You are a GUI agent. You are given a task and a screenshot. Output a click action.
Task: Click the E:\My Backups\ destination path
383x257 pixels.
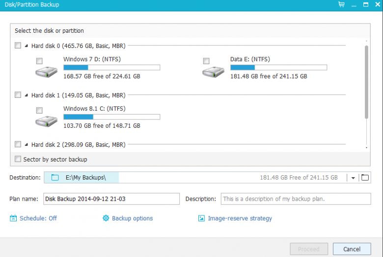pyautogui.click(x=86, y=178)
